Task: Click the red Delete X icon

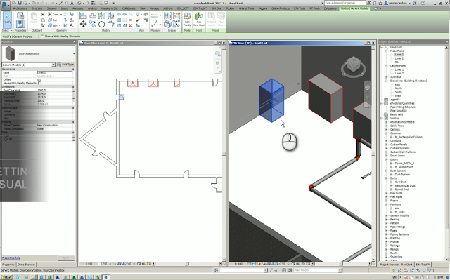Action: pyautogui.click(x=131, y=25)
